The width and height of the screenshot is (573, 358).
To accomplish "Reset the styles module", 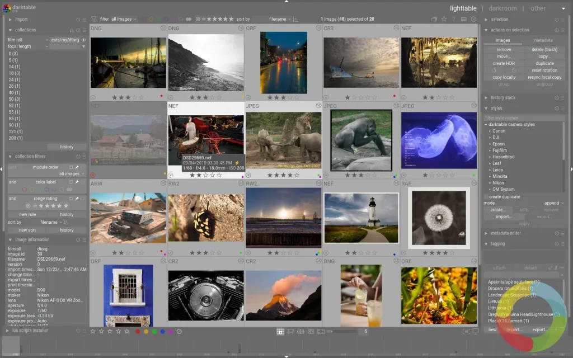I will pyautogui.click(x=557, y=108).
